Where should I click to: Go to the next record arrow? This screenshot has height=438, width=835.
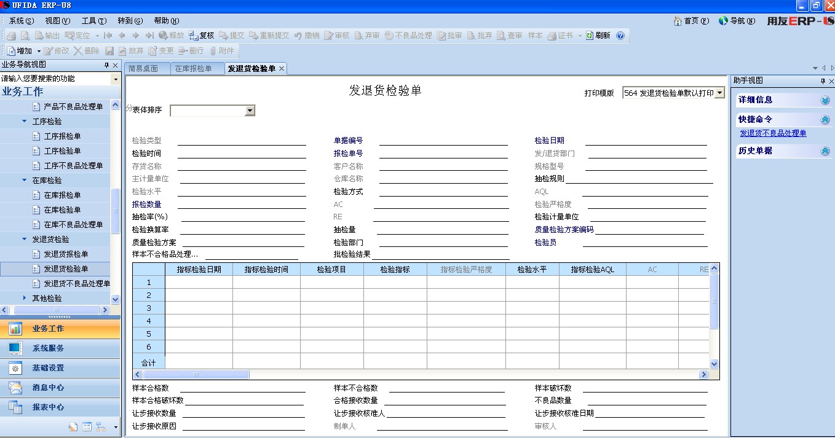coord(136,36)
